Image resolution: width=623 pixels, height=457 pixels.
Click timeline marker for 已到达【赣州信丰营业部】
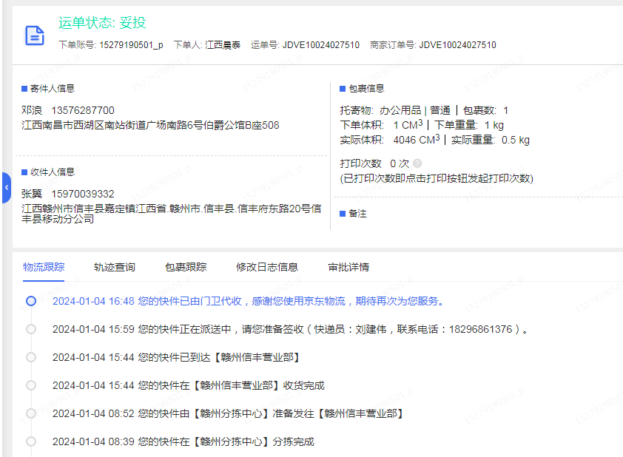(31, 357)
